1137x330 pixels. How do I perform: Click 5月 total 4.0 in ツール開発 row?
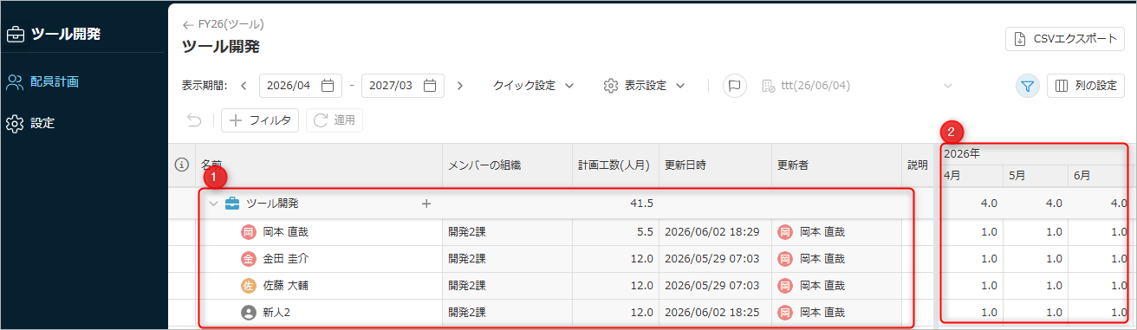click(1055, 204)
